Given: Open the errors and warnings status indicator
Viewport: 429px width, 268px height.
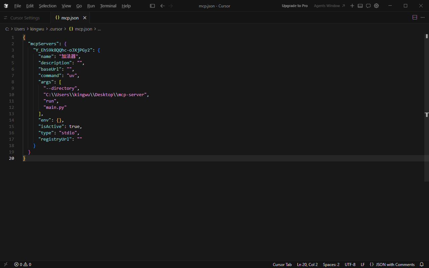Looking at the screenshot, I should 23,264.
